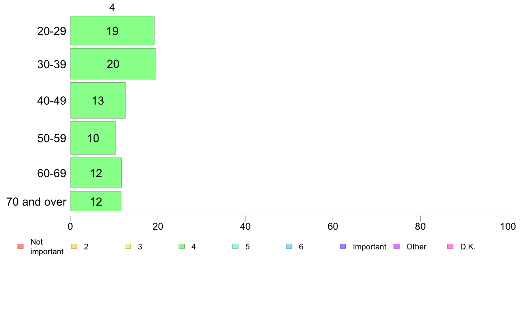Click the pink 'D.K.' legend swatch
520x322 pixels.
click(x=450, y=246)
